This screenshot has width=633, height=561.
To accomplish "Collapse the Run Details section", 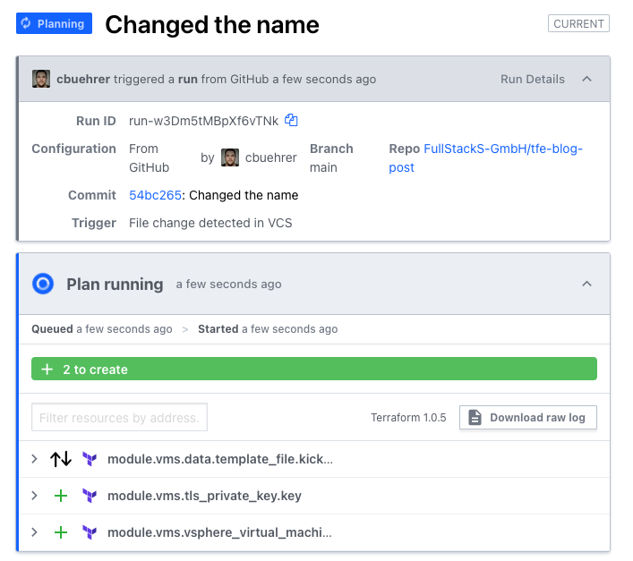I will (586, 79).
